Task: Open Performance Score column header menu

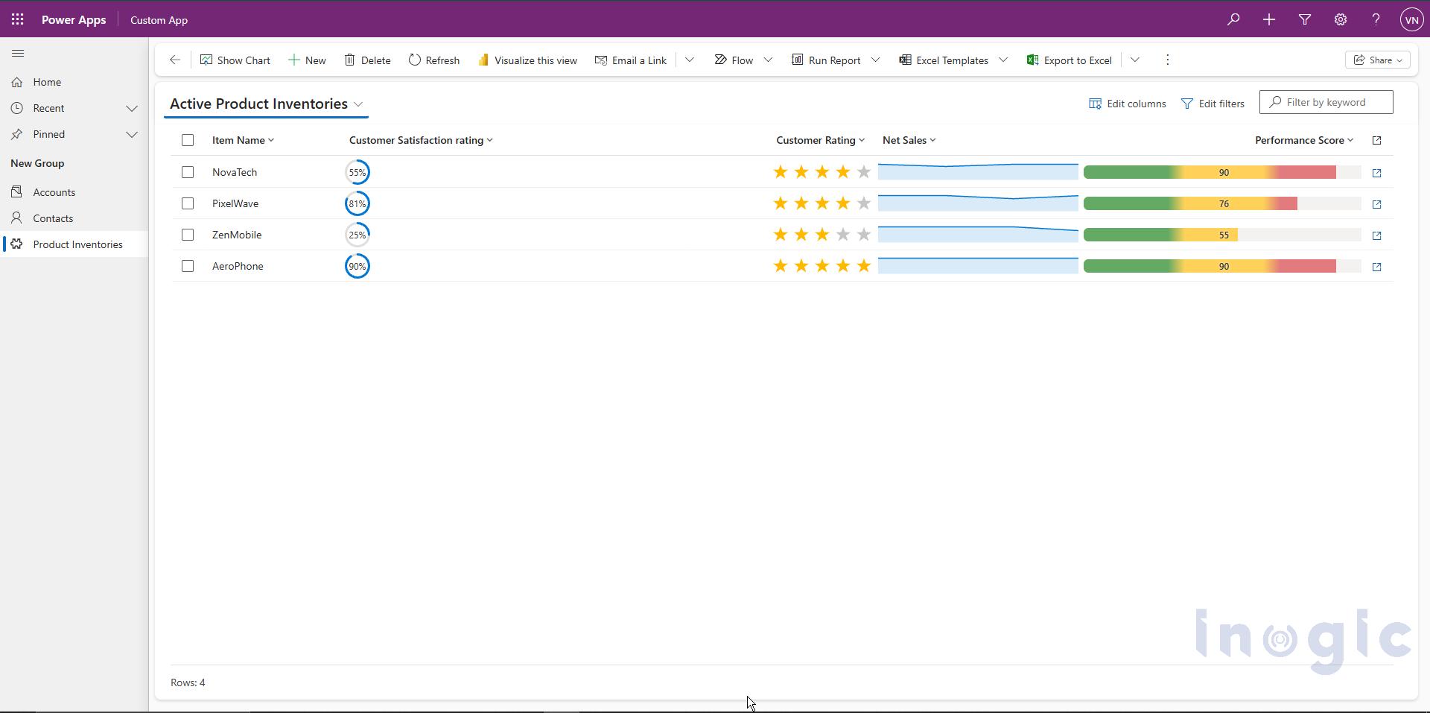Action: [x=1304, y=140]
